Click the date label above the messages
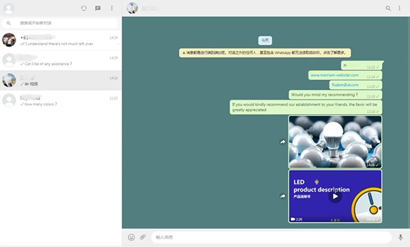 [265, 40]
